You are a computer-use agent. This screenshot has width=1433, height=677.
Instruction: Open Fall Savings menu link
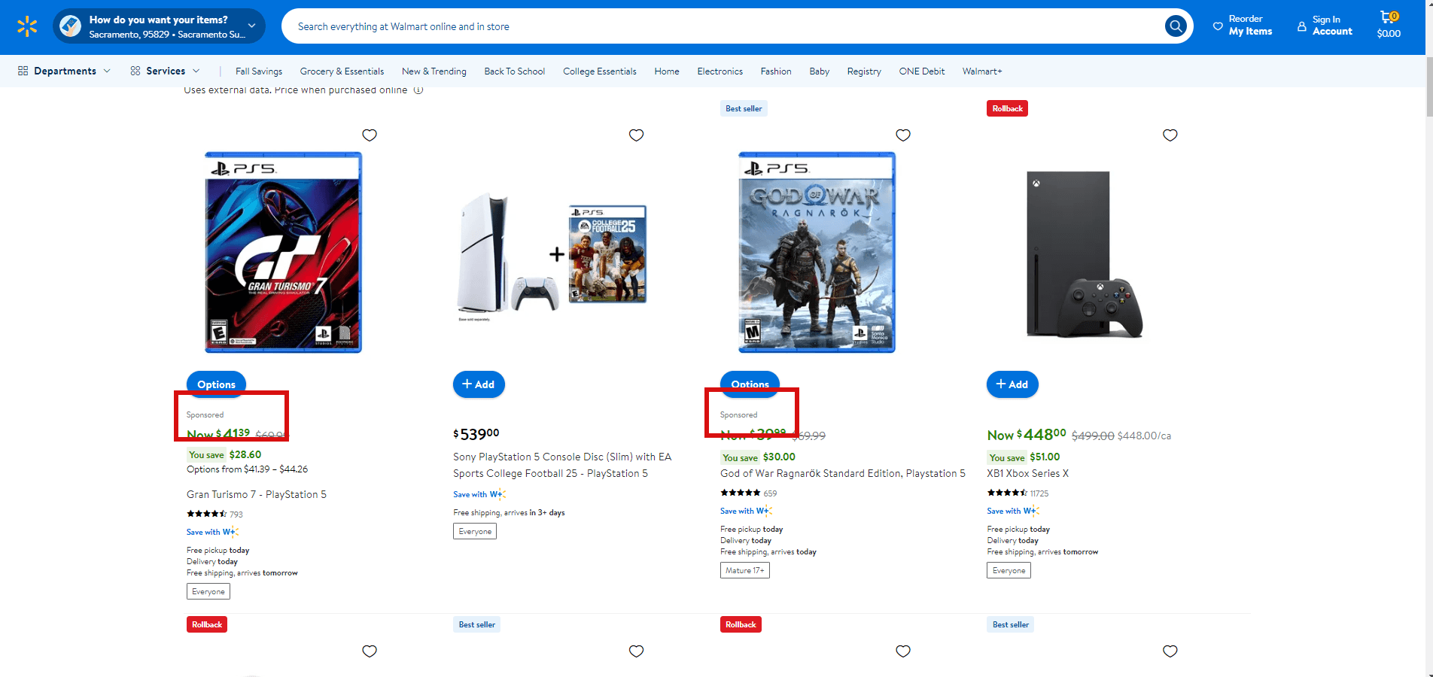click(259, 71)
